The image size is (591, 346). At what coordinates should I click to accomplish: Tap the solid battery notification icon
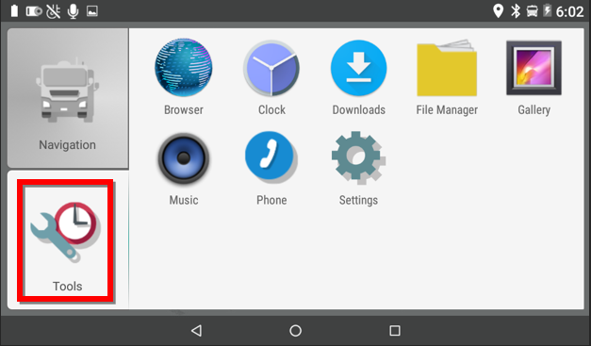coord(14,11)
